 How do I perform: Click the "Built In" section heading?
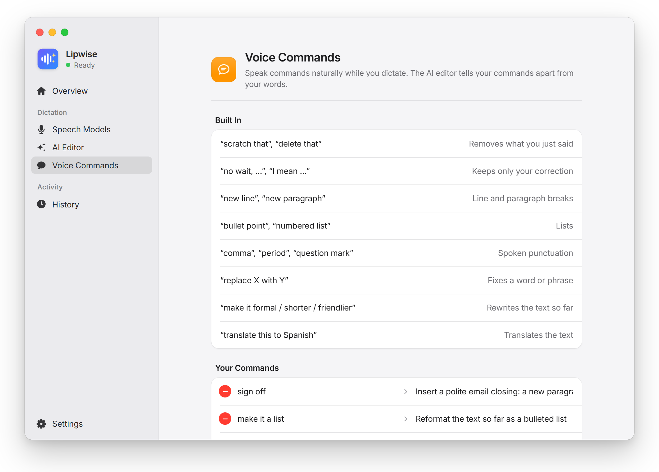pyautogui.click(x=228, y=120)
